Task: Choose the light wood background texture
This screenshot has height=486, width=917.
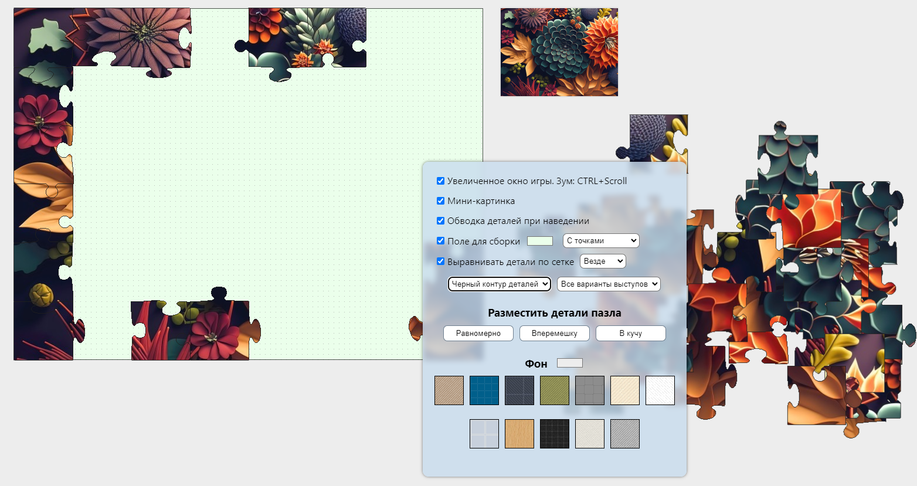Action: point(519,434)
